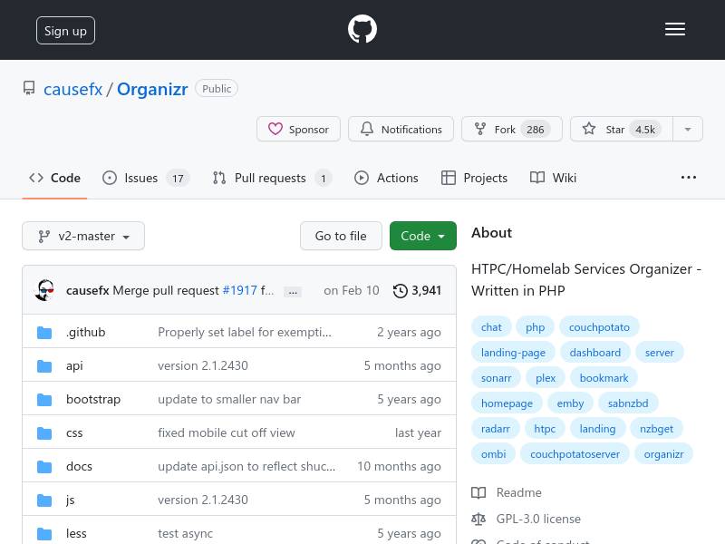Open the Projects tab
Image resolution: width=725 pixels, height=544 pixels.
pos(474,178)
